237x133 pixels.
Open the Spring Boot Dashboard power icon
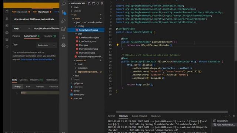click(64, 45)
